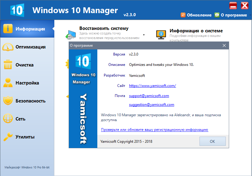Switch to the Безопасность section
The height and width of the screenshot is (176, 252).
(27, 101)
